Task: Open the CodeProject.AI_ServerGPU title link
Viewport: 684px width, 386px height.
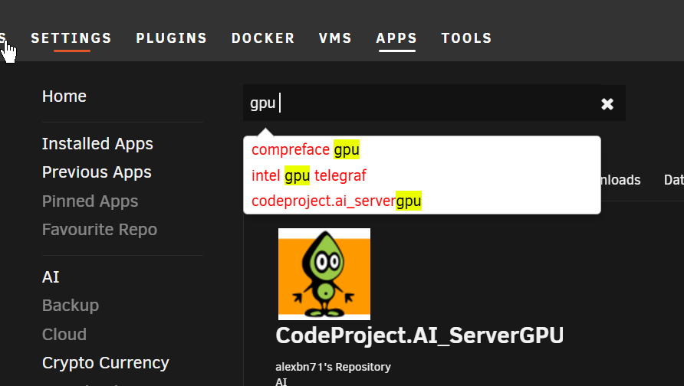Action: coord(419,335)
